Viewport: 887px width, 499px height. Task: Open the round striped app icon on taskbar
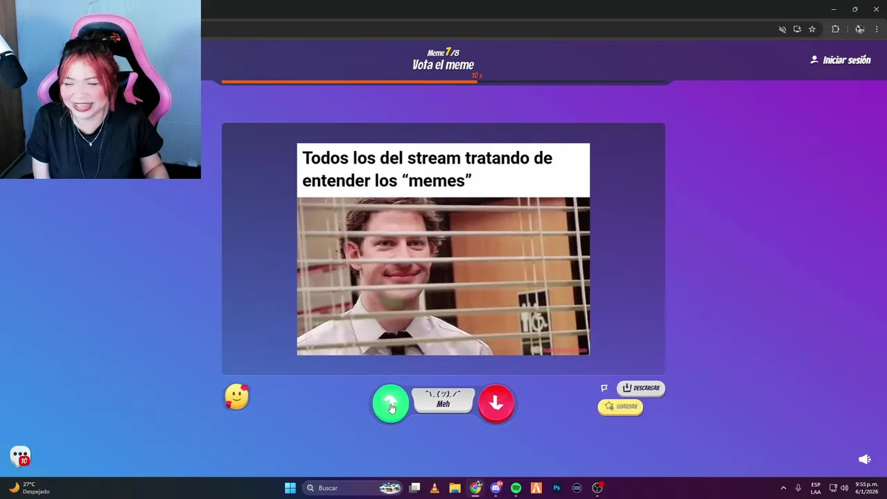click(577, 488)
